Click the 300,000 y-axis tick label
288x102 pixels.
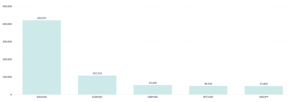pyautogui.click(x=7, y=41)
